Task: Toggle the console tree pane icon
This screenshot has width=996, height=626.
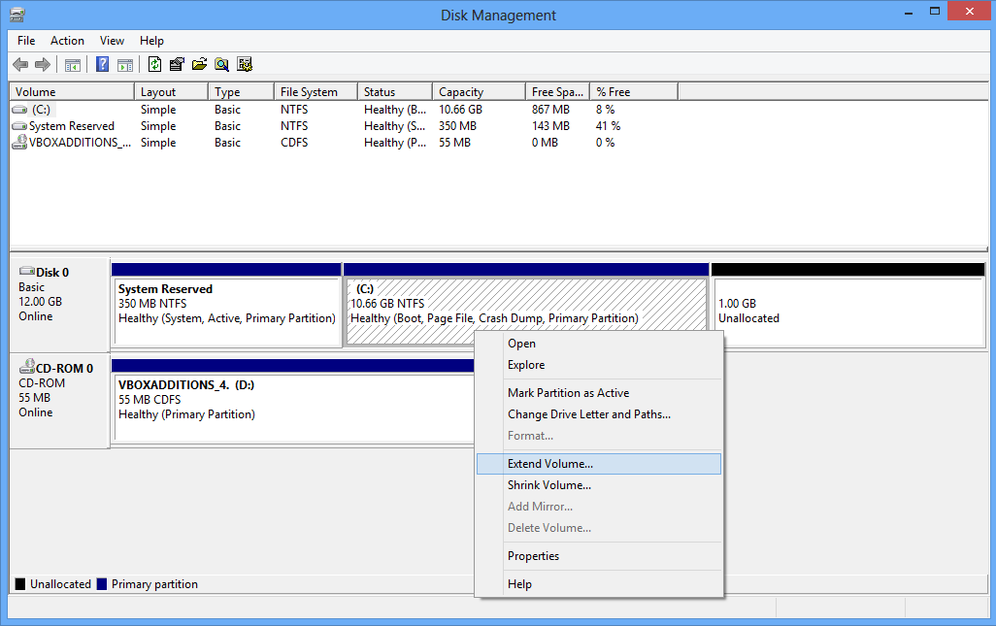Action: 72,65
